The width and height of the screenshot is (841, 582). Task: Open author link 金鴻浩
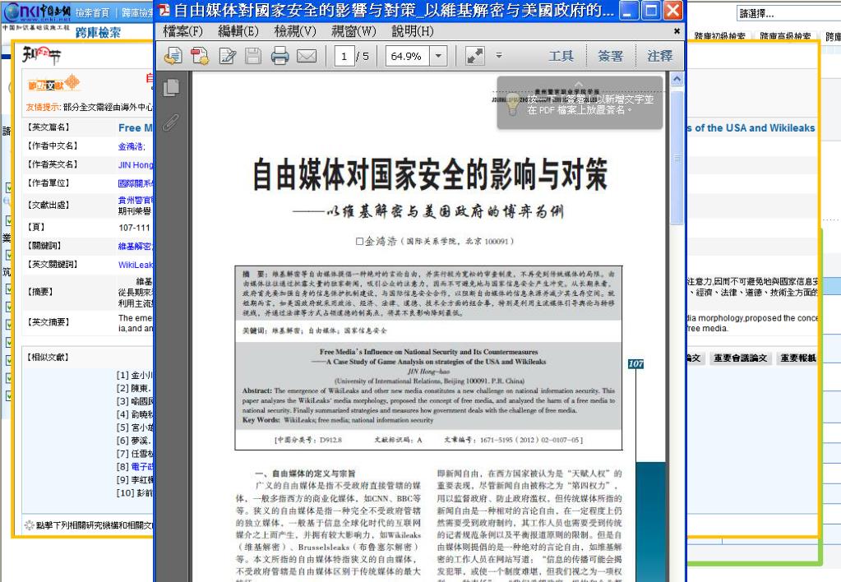[x=131, y=146]
